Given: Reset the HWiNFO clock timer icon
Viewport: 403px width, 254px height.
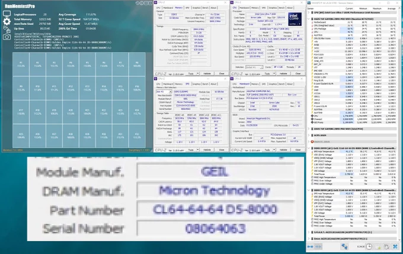Looking at the screenshot, I should coord(369,246).
